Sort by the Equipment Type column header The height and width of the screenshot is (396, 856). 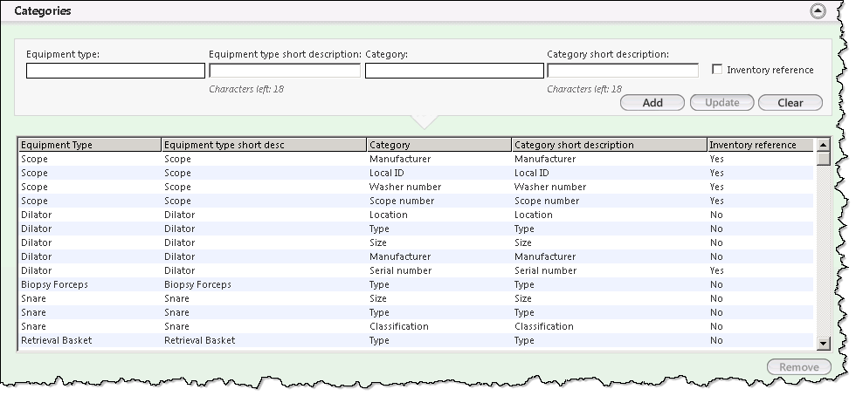[90, 145]
